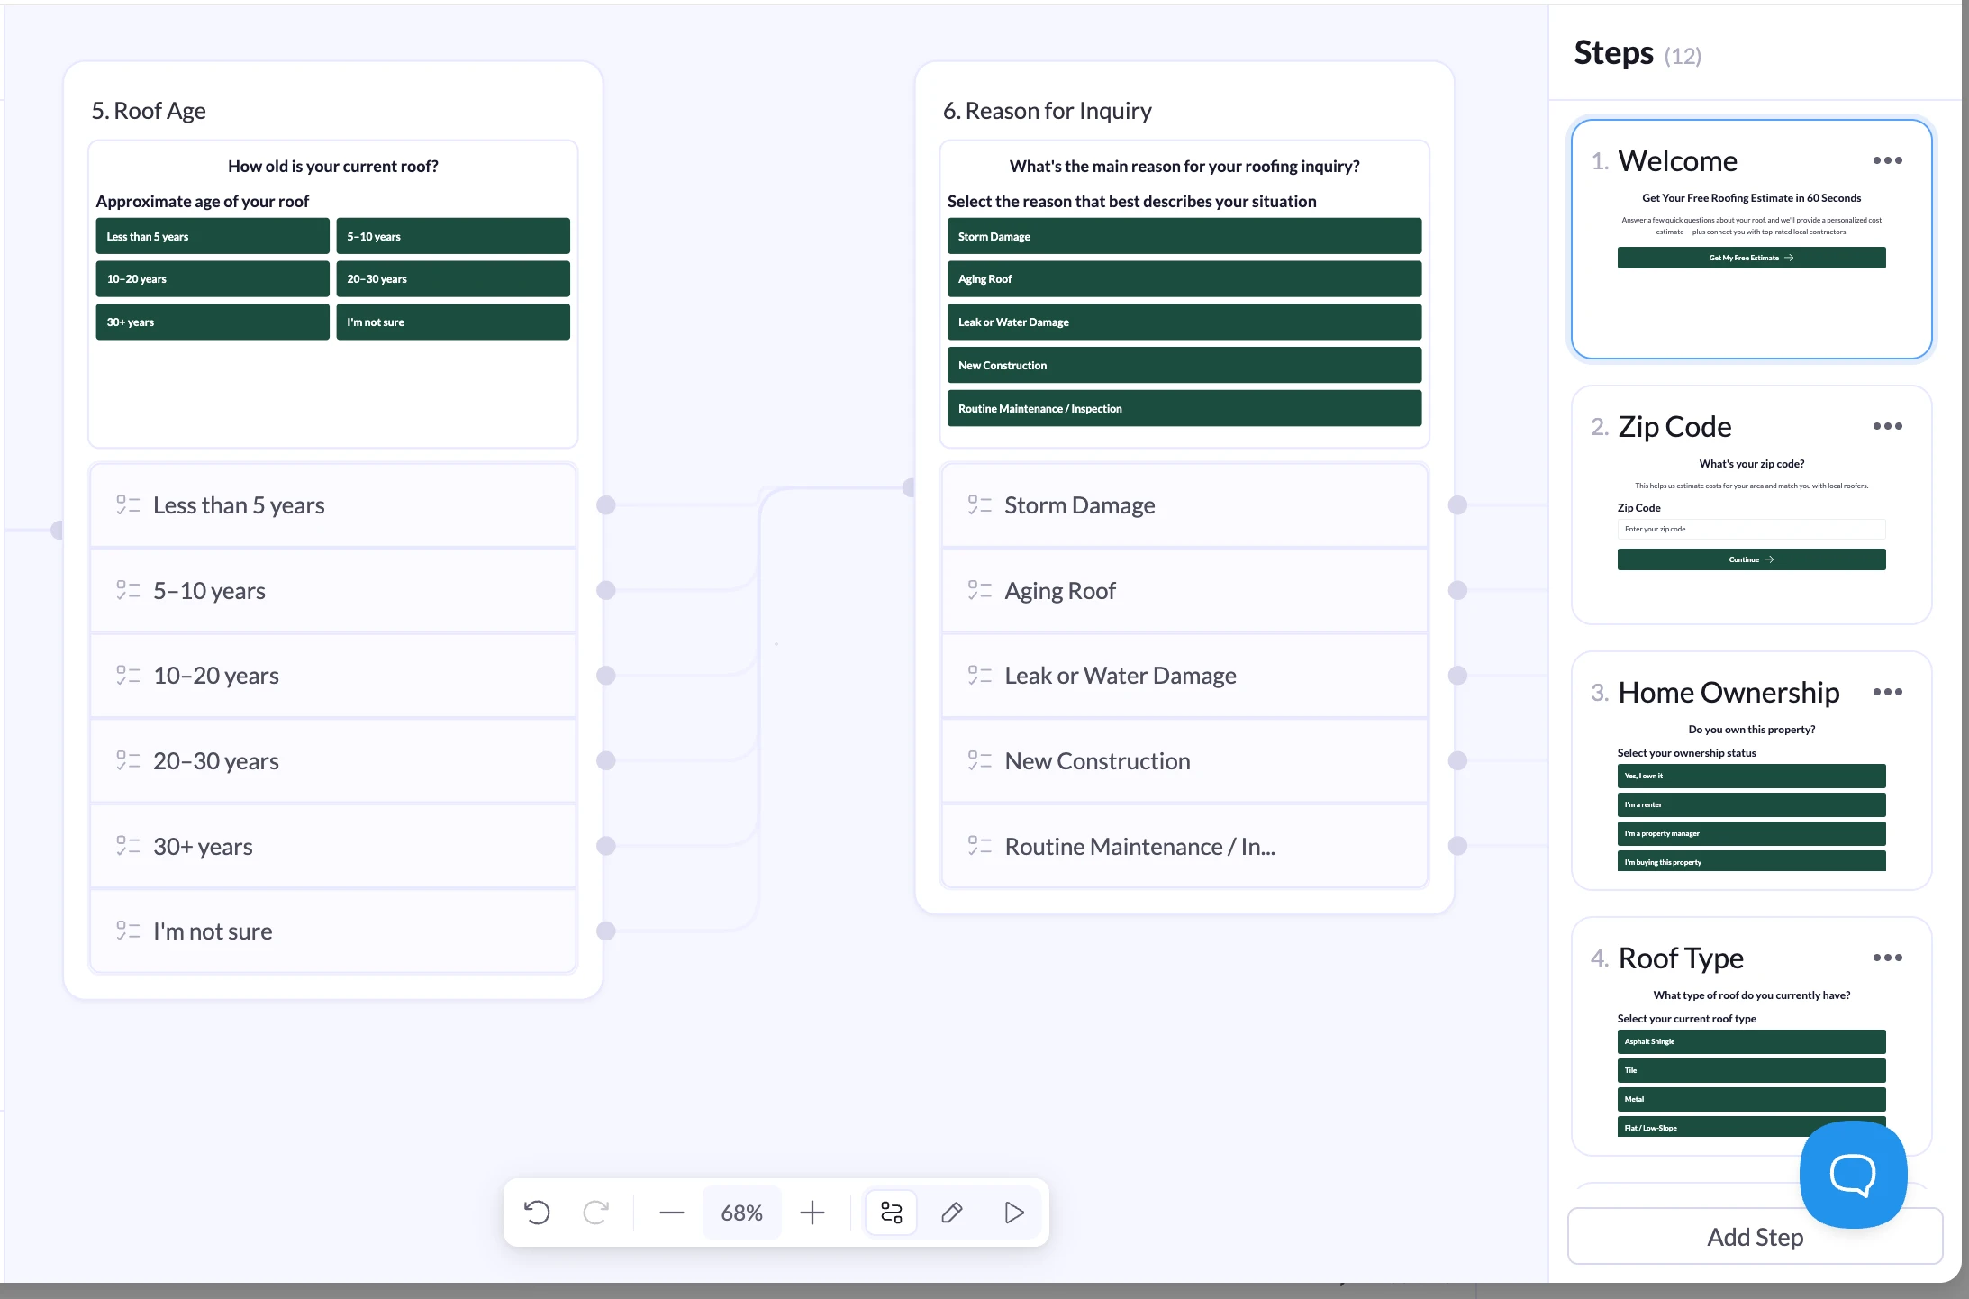
Task: Click the Enter your zip code field
Action: click(1751, 529)
